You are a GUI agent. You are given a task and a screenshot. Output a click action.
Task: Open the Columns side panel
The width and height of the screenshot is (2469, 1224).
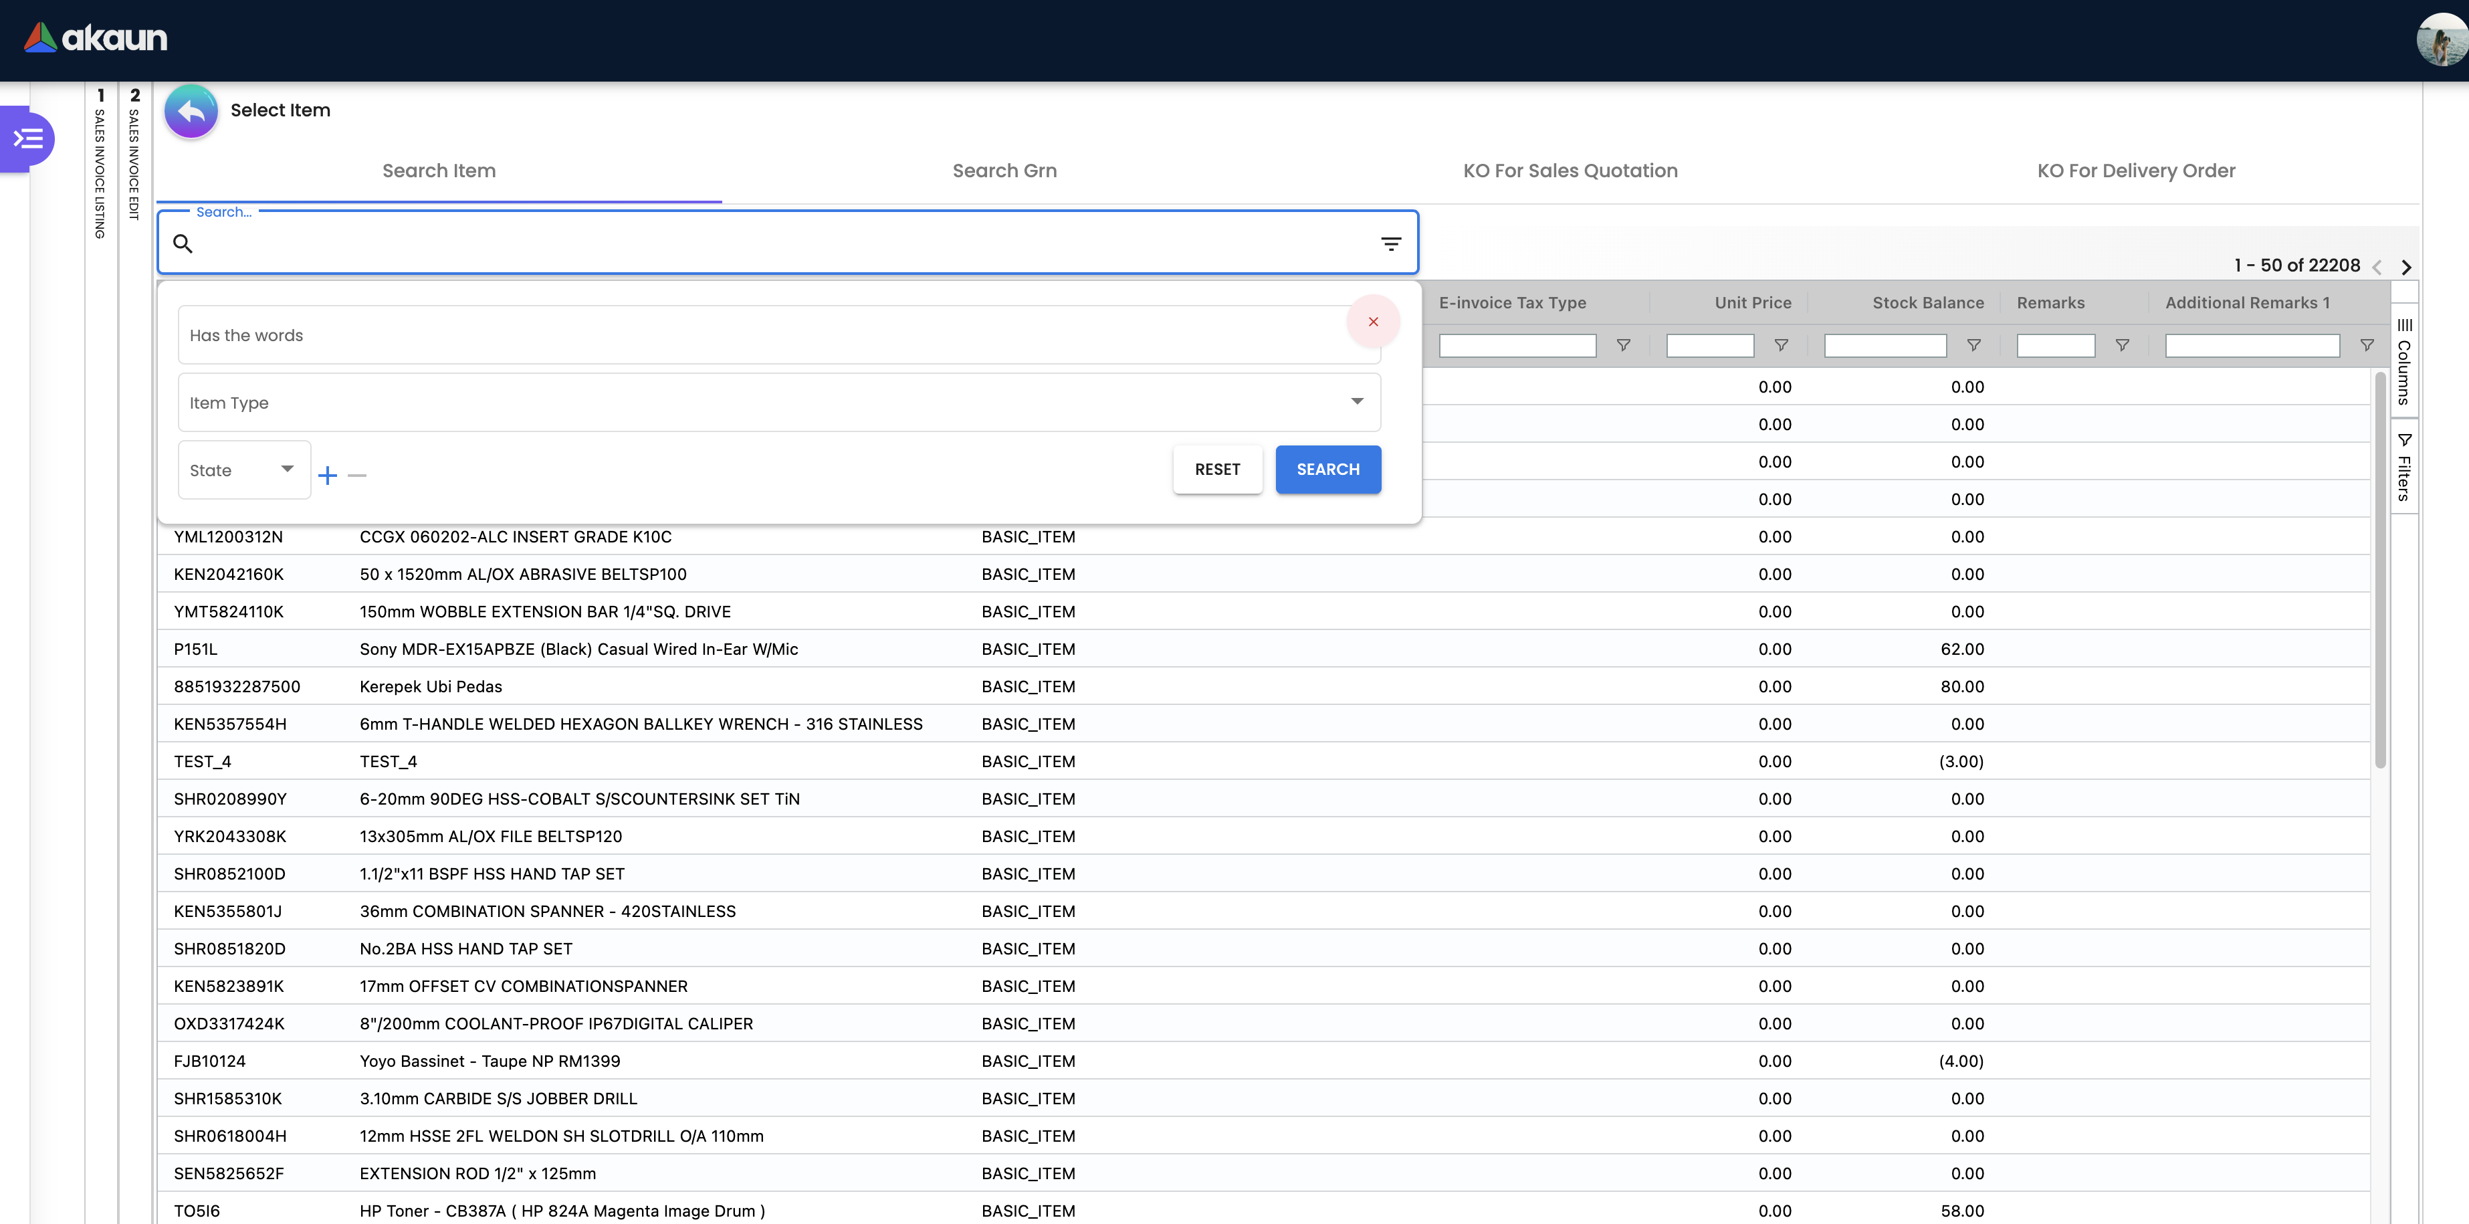2404,363
